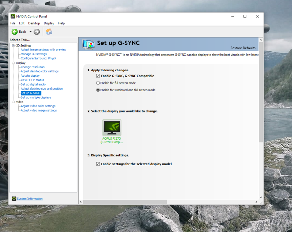Open the Help menu
This screenshot has height=232, width=292.
point(61,23)
